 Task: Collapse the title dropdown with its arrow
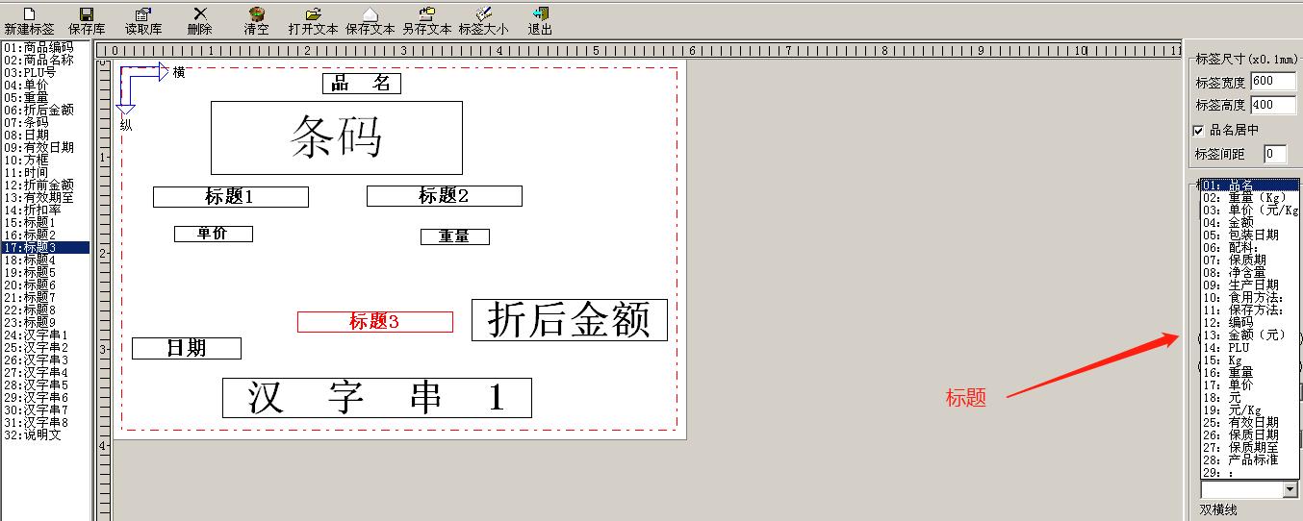1290,490
